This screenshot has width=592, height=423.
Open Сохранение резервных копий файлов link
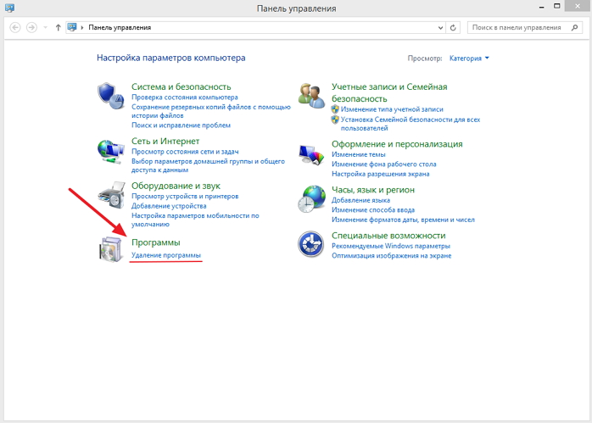(211, 111)
